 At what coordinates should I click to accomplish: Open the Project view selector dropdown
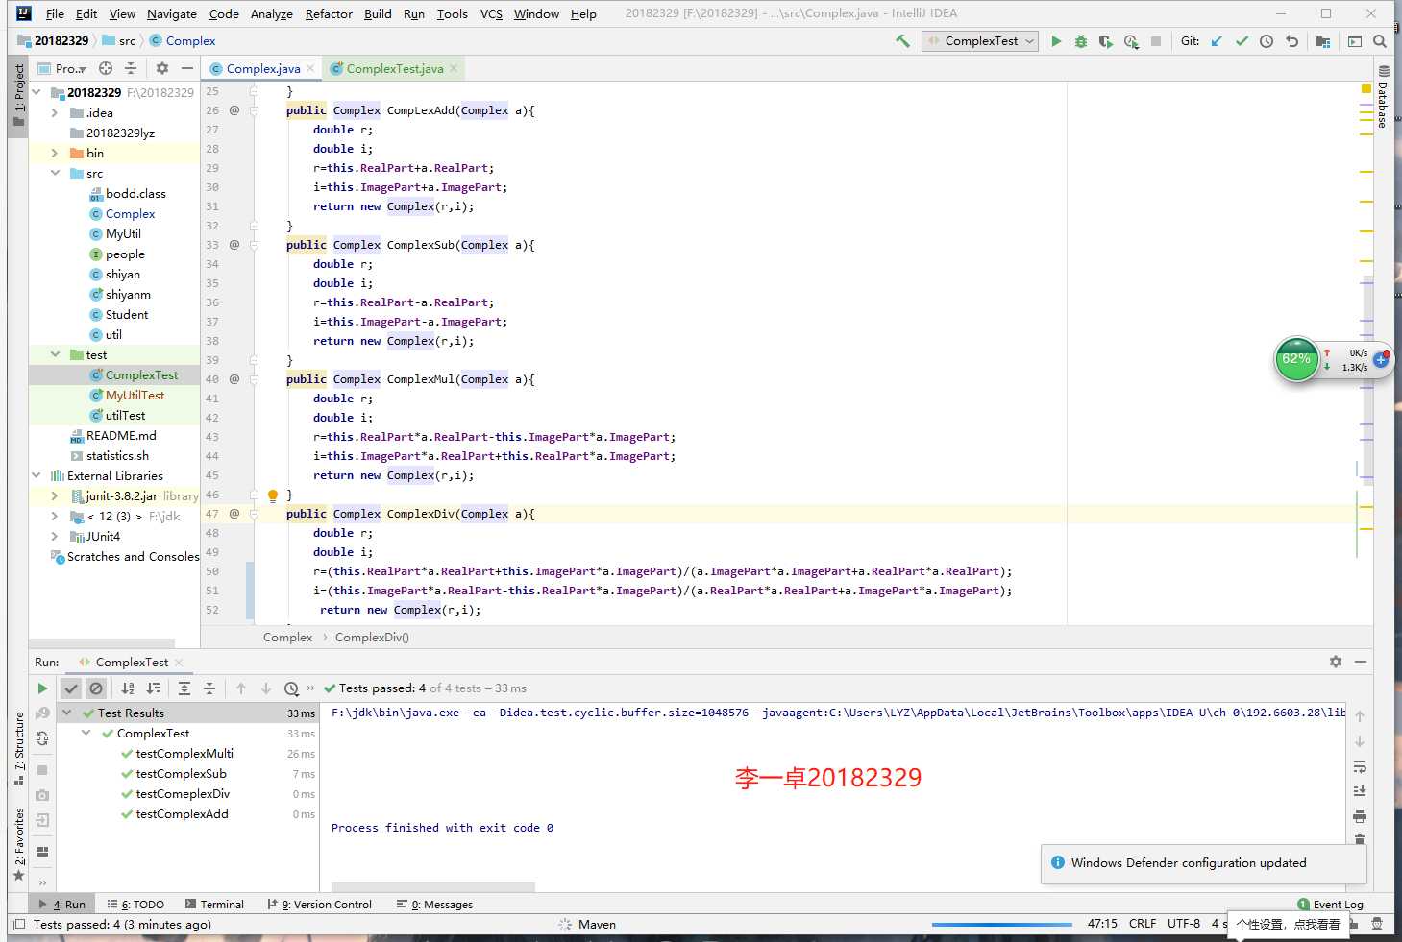(x=63, y=68)
